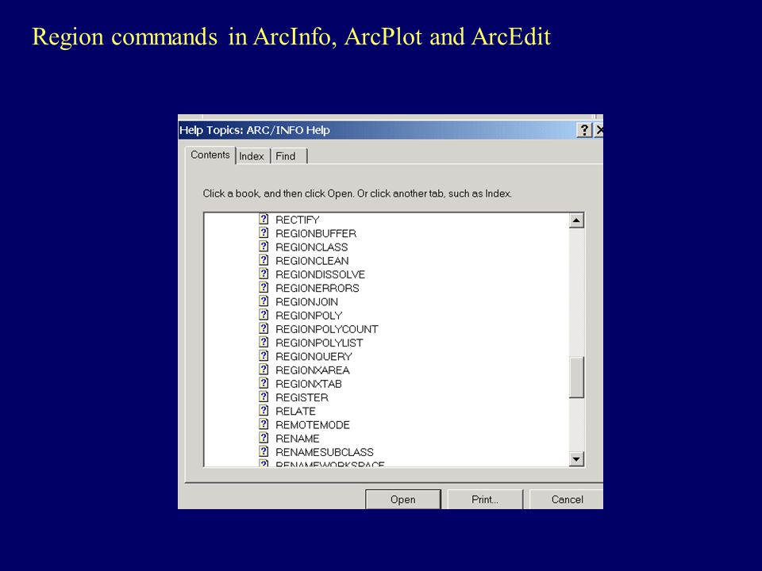Select the REMOTEMODE topic
The height and width of the screenshot is (571, 762).
point(313,425)
